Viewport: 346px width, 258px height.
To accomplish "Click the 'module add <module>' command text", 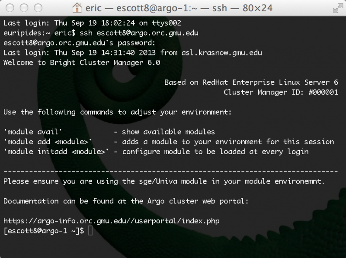I will tap(48, 142).
